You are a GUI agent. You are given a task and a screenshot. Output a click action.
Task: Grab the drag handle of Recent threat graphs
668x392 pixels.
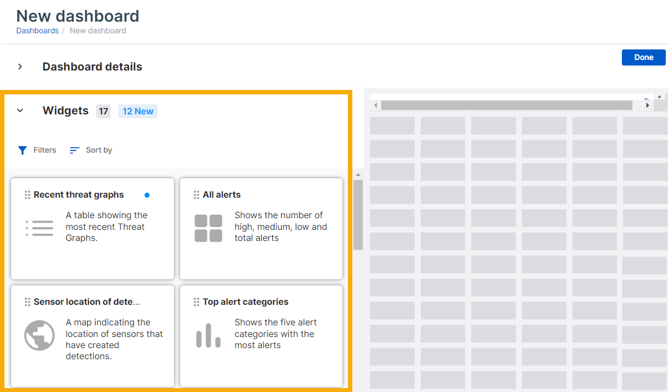27,195
